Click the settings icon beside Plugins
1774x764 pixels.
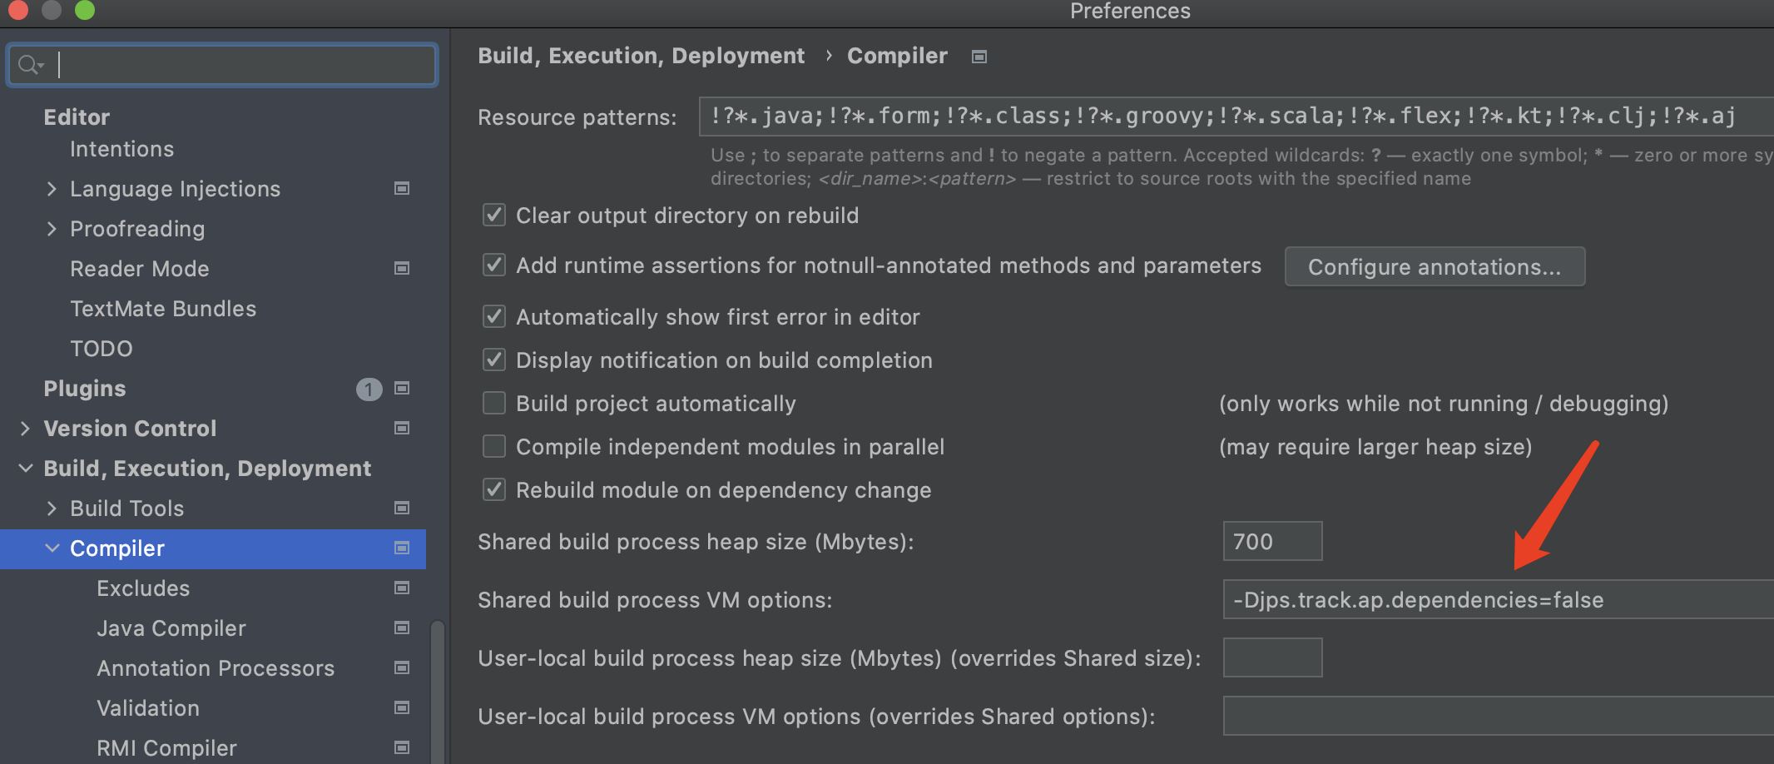(402, 389)
